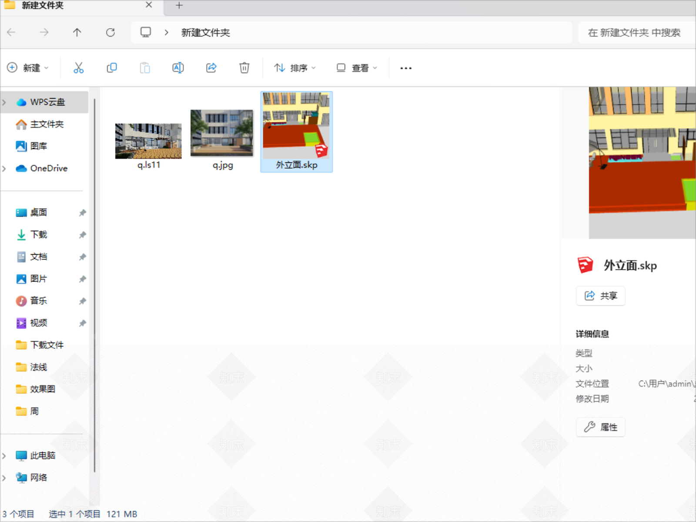This screenshot has height=522, width=696.
Task: Expand the 此电脑 tree node
Action: pyautogui.click(x=4, y=455)
